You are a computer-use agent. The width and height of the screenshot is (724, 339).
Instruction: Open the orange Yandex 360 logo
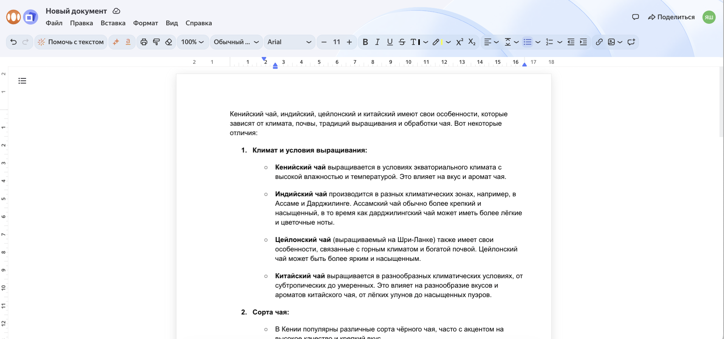tap(14, 17)
